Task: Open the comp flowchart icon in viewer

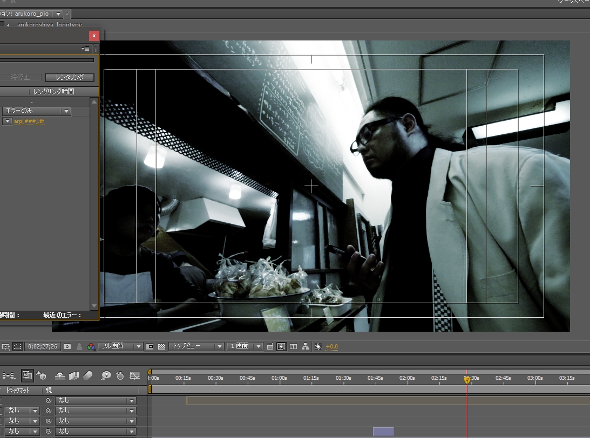Action: [x=305, y=346]
